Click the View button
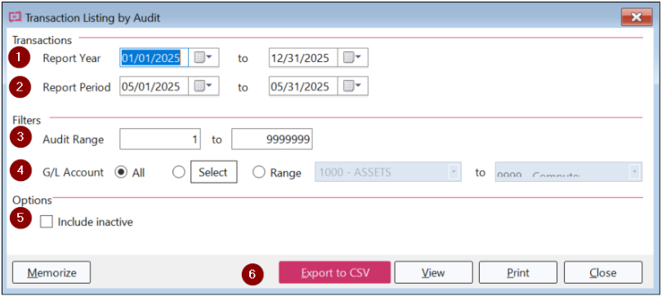Viewport: 662px width, 296px height. pyautogui.click(x=433, y=272)
